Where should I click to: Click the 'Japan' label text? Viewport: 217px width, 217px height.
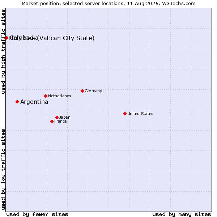click(x=65, y=117)
